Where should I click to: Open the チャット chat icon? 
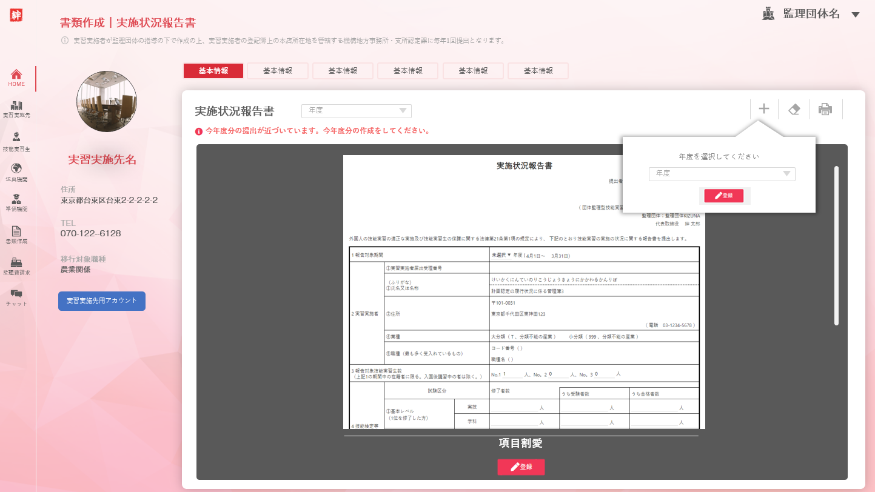pyautogui.click(x=16, y=294)
